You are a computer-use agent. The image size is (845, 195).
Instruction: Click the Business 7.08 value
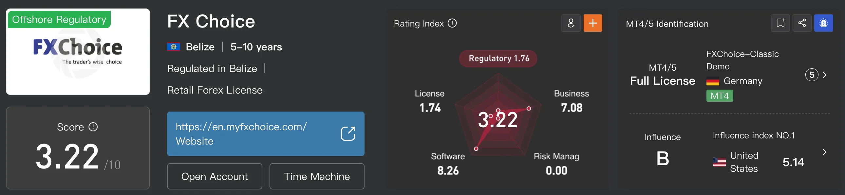572,108
